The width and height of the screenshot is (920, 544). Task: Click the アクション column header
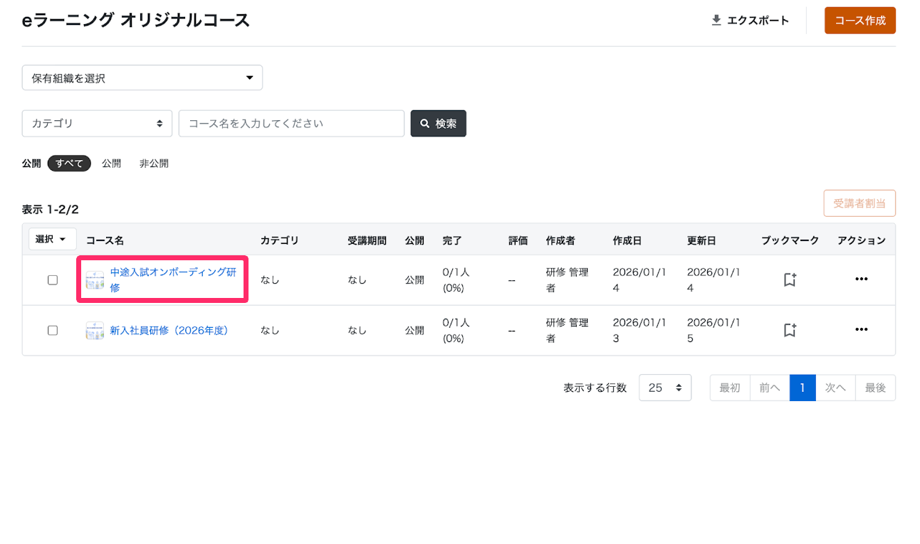point(862,240)
